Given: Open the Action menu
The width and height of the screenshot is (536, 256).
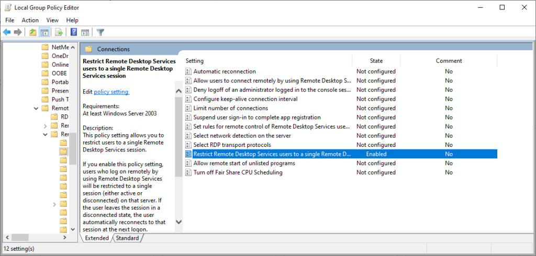Looking at the screenshot, I should [30, 20].
